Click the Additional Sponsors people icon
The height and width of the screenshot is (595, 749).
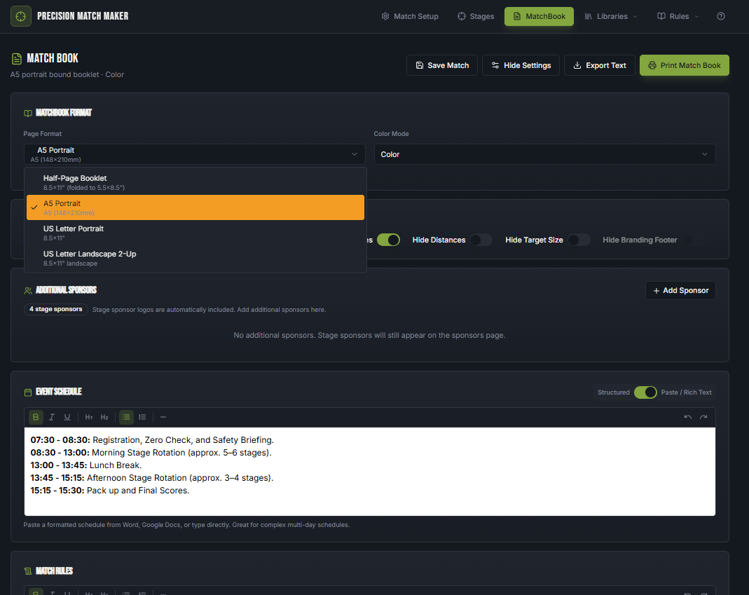[28, 291]
